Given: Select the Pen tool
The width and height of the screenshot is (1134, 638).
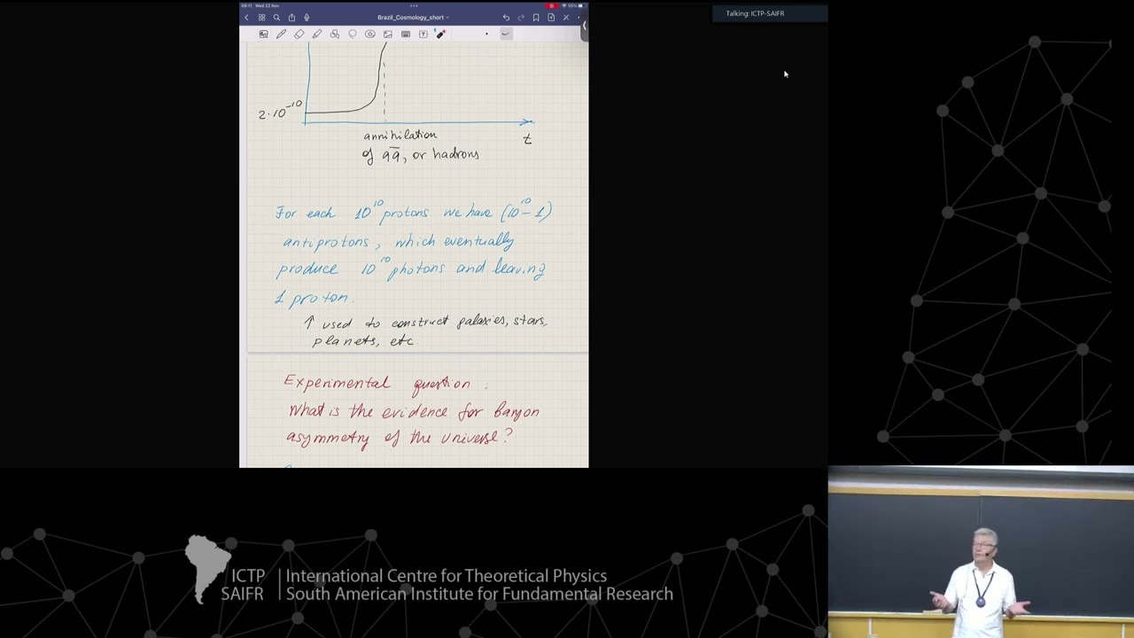Looking at the screenshot, I should tap(281, 34).
